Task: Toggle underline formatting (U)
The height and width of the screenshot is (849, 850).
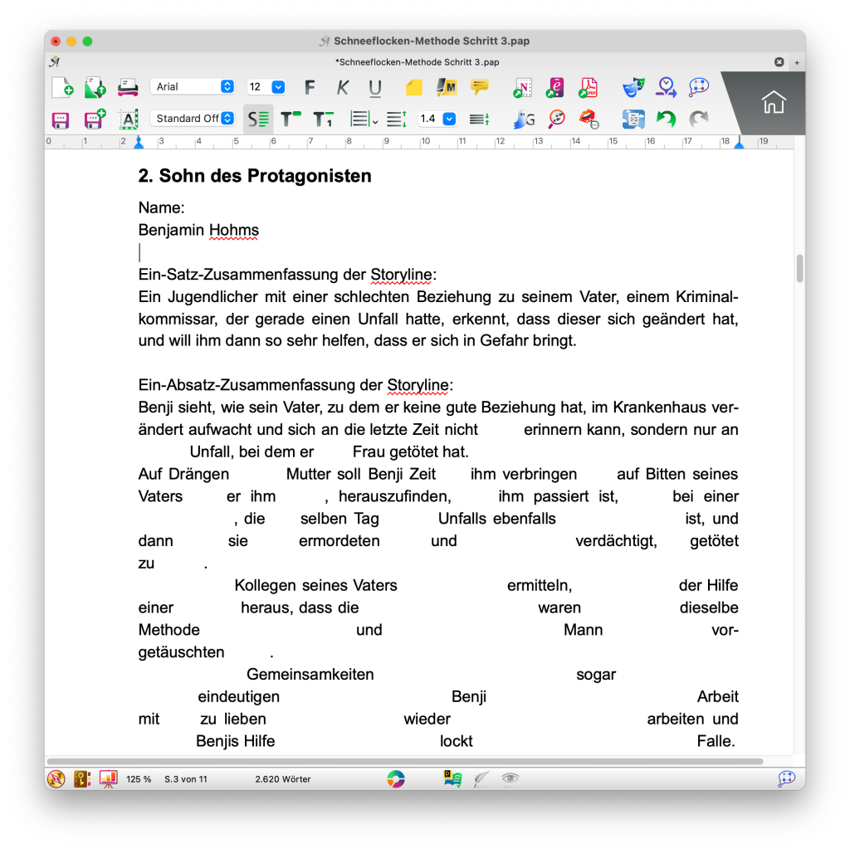Action: click(x=375, y=87)
